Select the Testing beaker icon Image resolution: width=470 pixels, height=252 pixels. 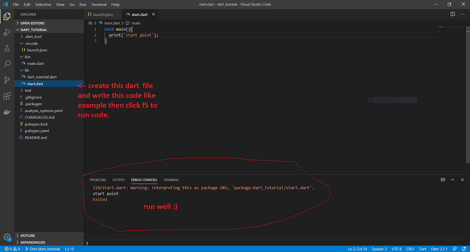click(x=7, y=48)
